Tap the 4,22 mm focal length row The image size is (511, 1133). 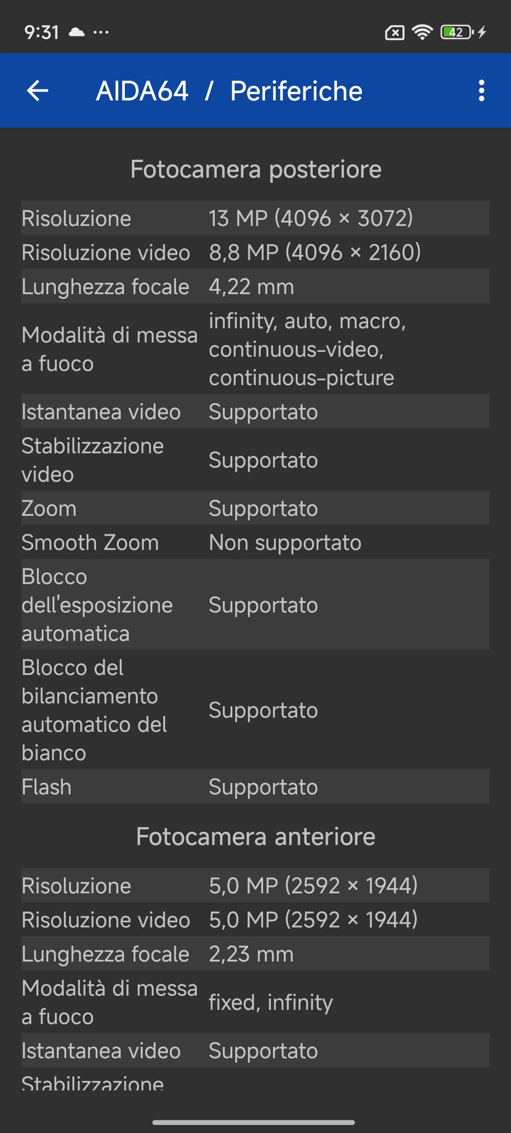[x=255, y=287]
